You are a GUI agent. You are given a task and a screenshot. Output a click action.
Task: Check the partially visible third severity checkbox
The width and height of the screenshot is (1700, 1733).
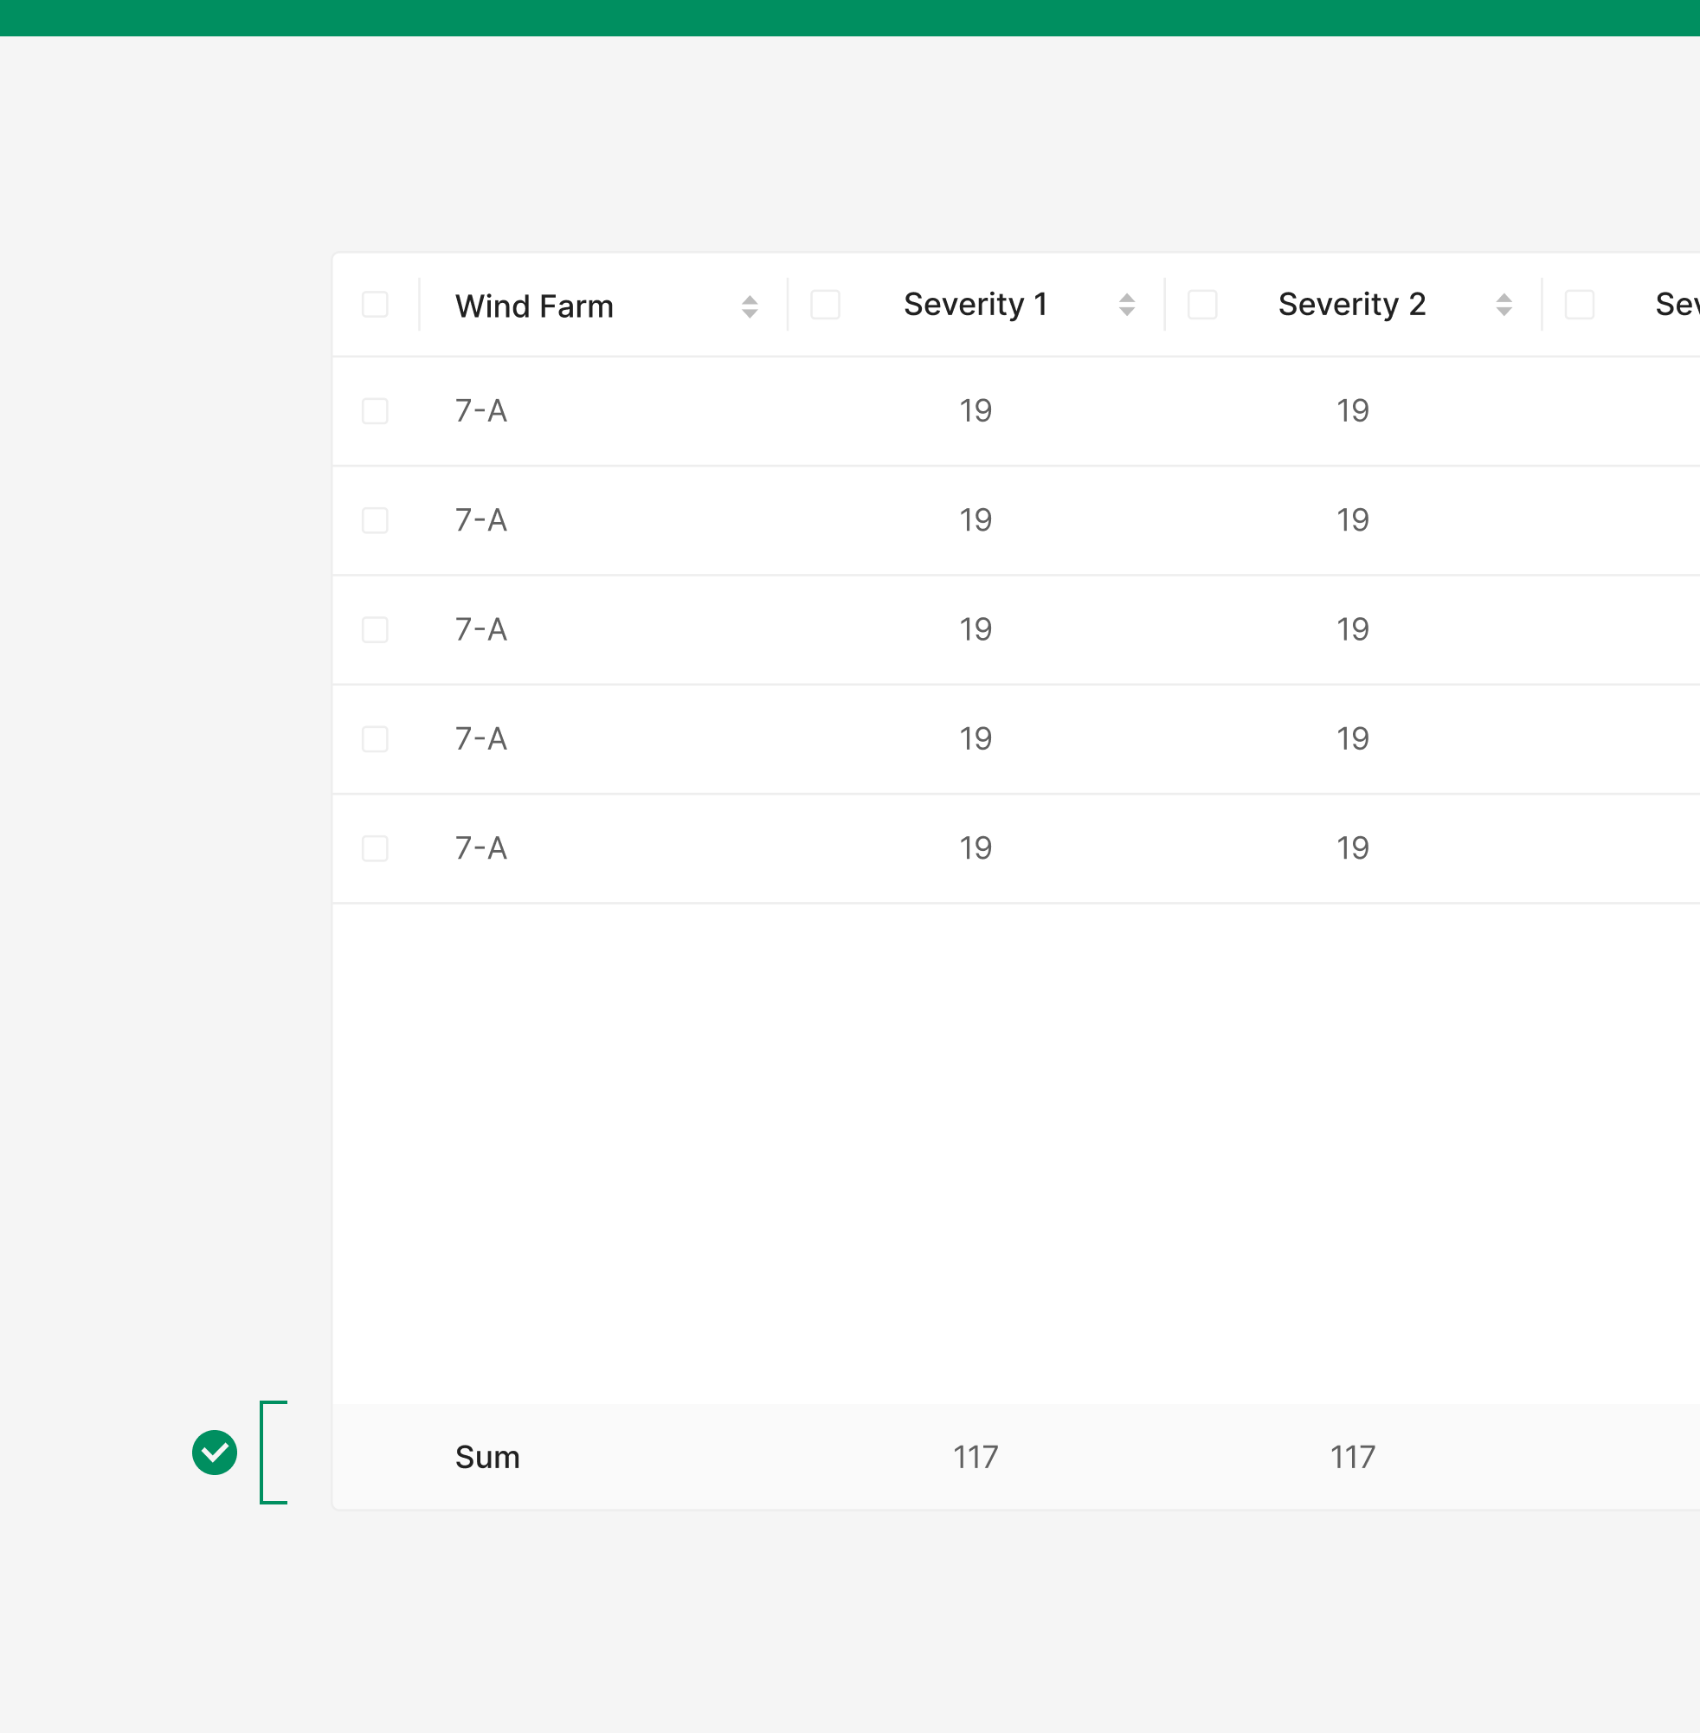1579,305
